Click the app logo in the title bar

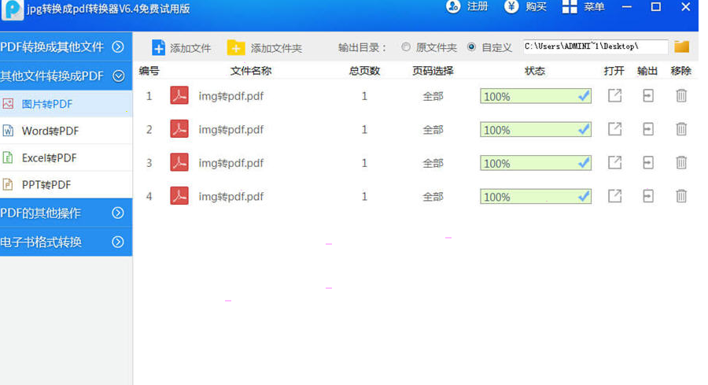(x=12, y=9)
